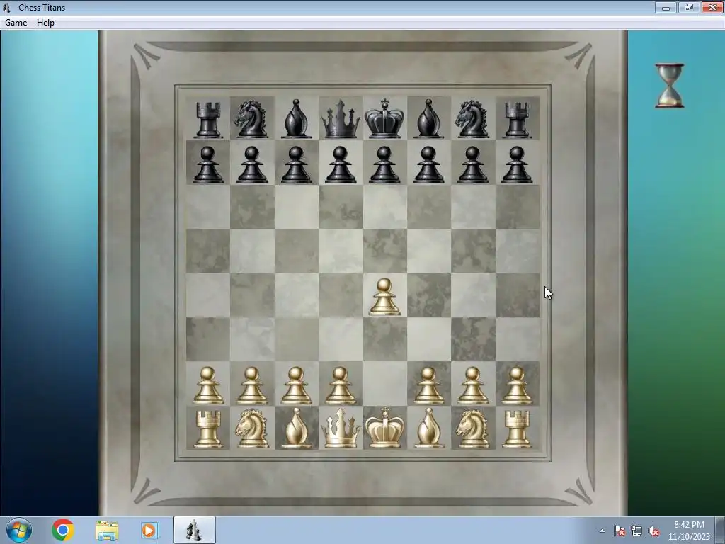Click the empty d5 square

[x=341, y=251]
